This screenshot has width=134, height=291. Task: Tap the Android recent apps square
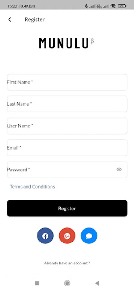(x=37, y=283)
